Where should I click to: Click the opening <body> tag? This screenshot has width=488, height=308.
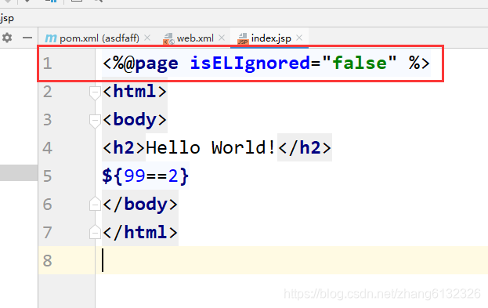[135, 120]
